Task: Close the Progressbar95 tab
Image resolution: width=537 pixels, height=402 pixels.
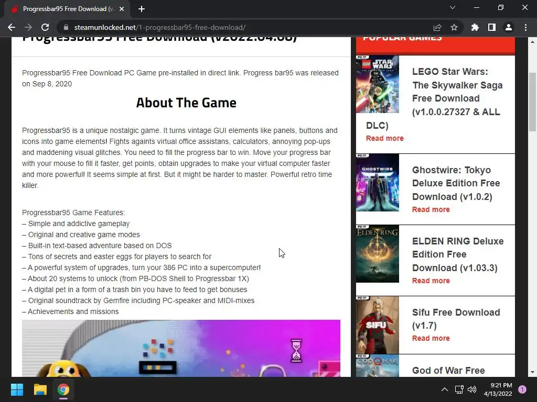Action: coord(122,9)
